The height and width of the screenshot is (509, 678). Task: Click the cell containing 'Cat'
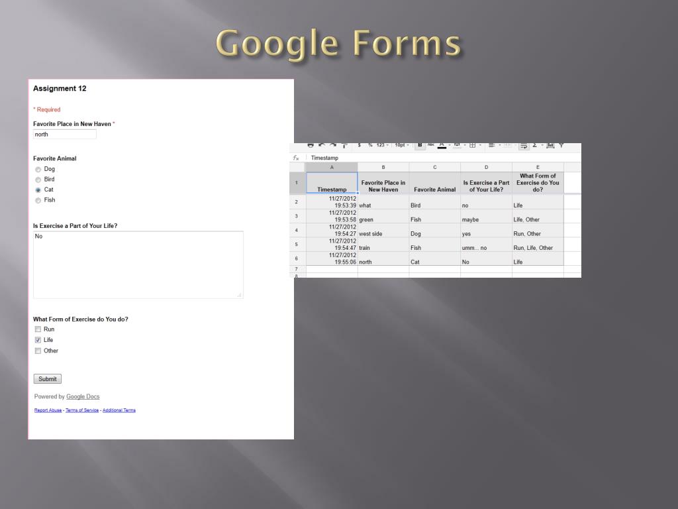coord(434,259)
